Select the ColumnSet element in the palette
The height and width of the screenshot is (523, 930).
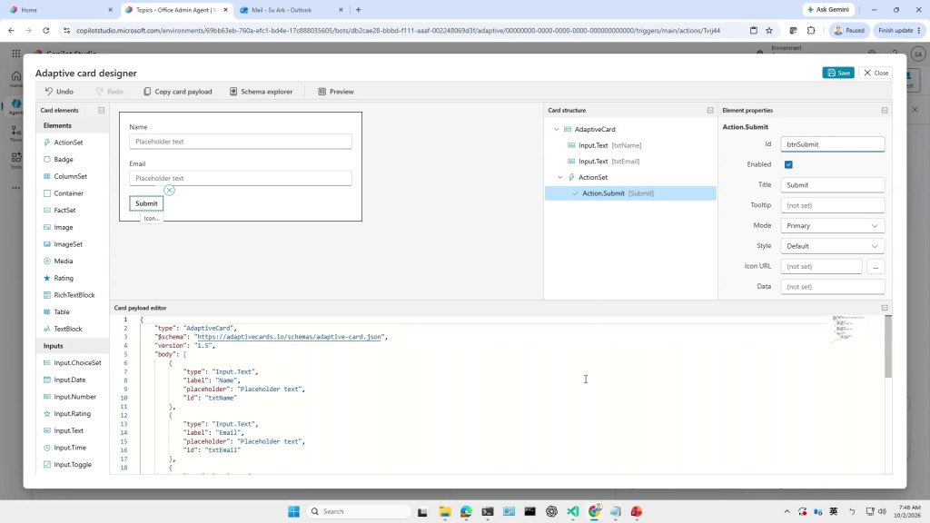(73, 176)
